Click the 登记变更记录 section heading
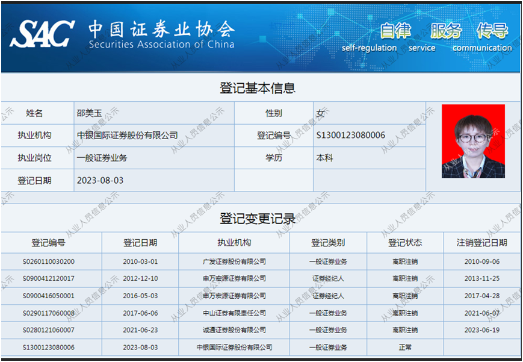The height and width of the screenshot is (362, 523). click(258, 219)
